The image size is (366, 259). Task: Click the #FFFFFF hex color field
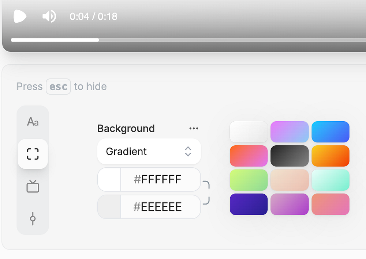pos(160,179)
